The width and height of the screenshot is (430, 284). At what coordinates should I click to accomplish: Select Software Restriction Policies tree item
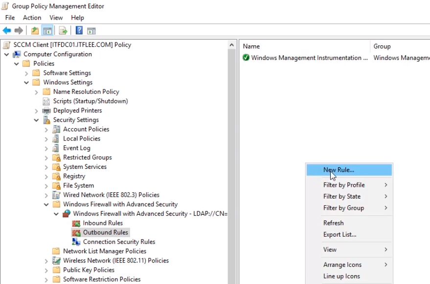(x=102, y=279)
